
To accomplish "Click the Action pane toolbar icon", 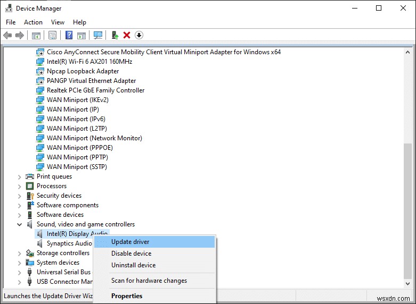I will coord(81,35).
